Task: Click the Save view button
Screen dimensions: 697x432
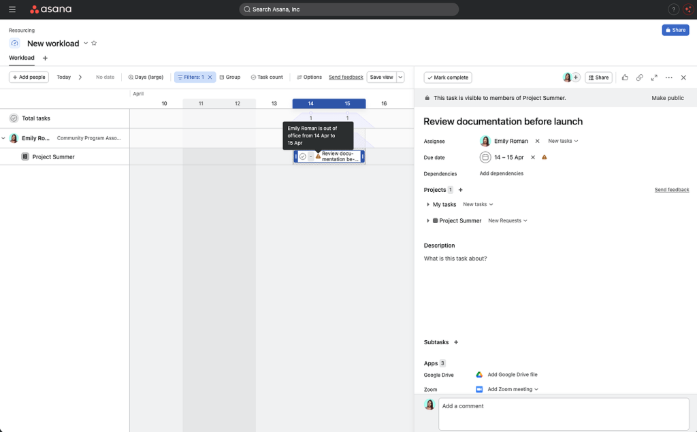Action: point(381,77)
